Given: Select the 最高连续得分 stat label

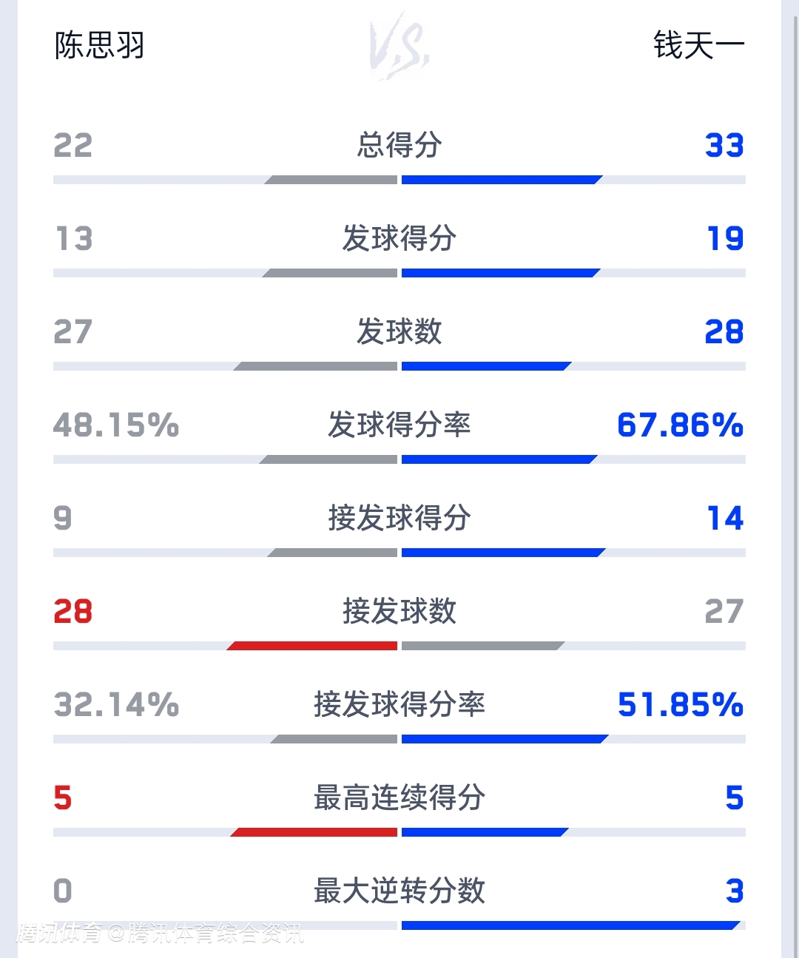Looking at the screenshot, I should coord(399,797).
